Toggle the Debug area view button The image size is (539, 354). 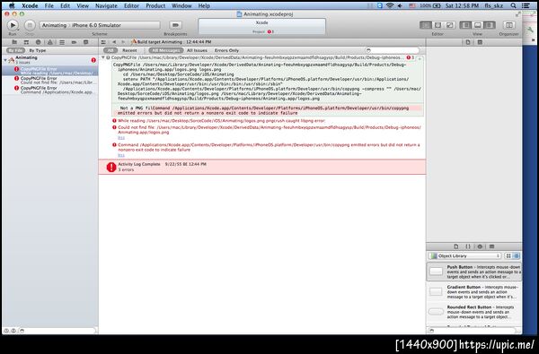(478, 25)
